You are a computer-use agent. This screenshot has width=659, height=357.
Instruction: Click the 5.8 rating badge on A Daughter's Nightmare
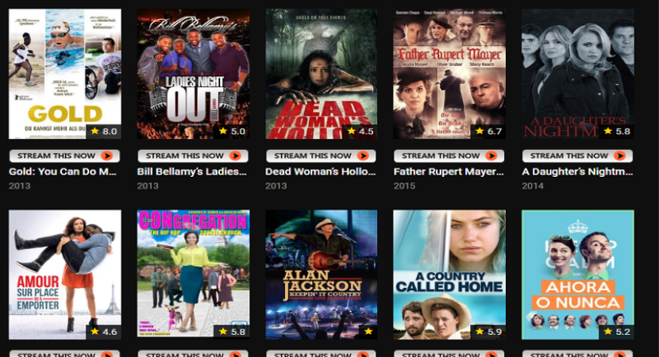pyautogui.click(x=617, y=131)
